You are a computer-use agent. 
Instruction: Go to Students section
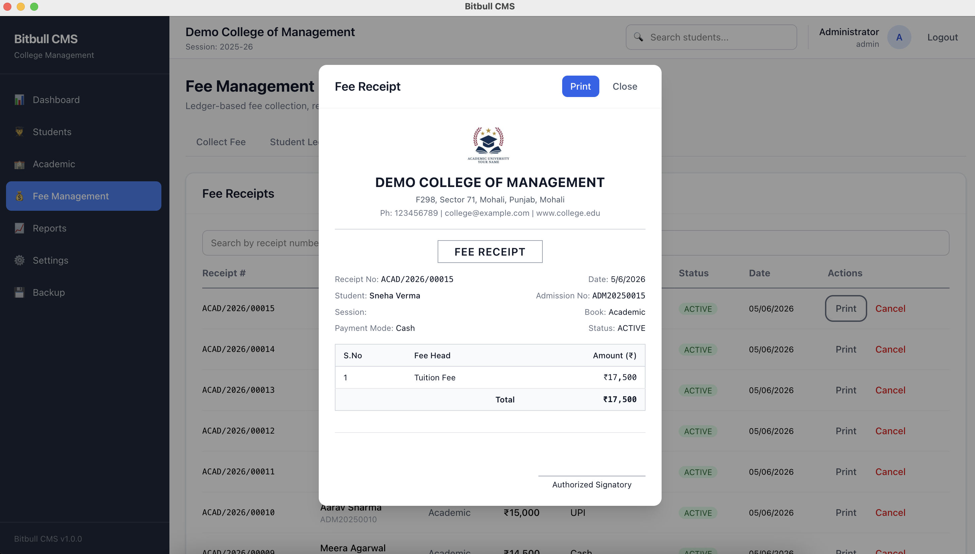tap(84, 132)
